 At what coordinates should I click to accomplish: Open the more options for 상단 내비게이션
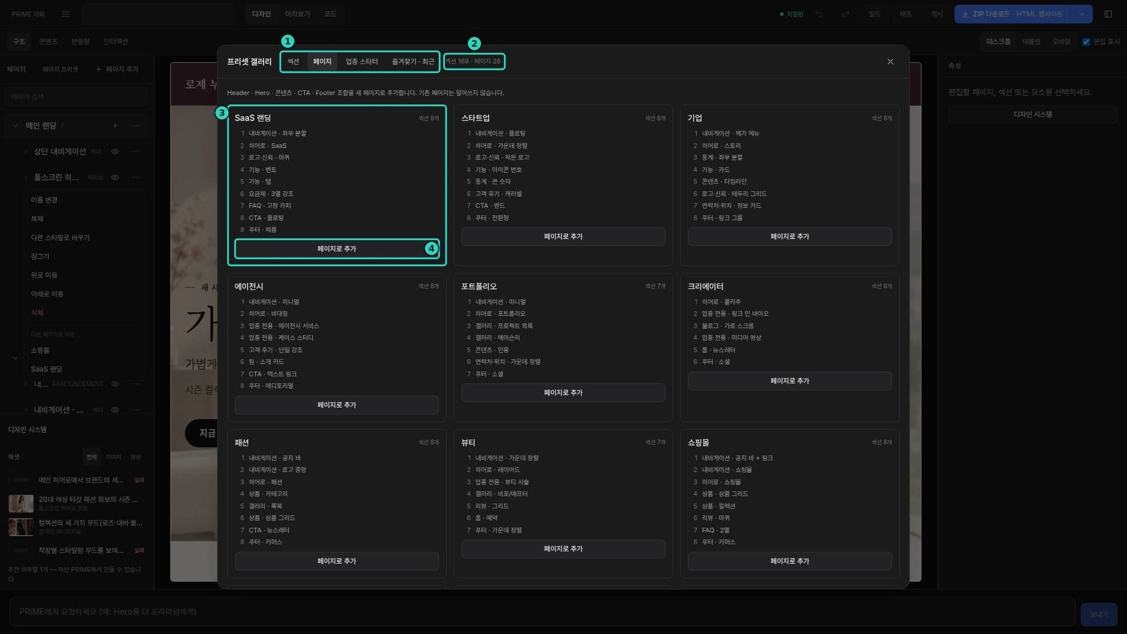tap(136, 151)
